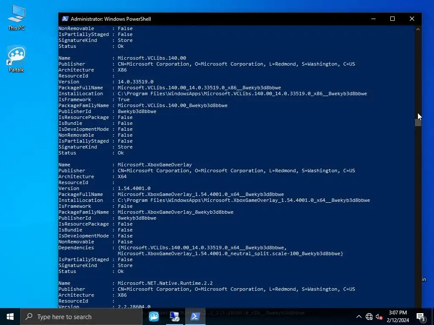Click the muted volume tray icon
The height and width of the screenshot is (325, 434).
coord(379,317)
